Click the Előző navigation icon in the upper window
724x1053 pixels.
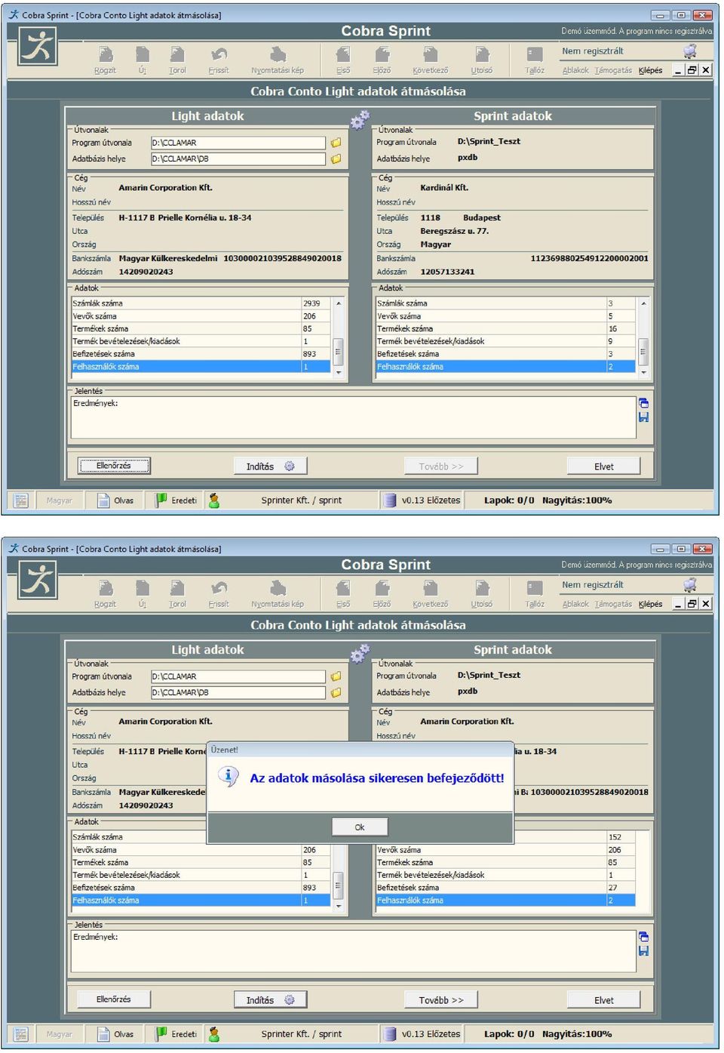[382, 55]
